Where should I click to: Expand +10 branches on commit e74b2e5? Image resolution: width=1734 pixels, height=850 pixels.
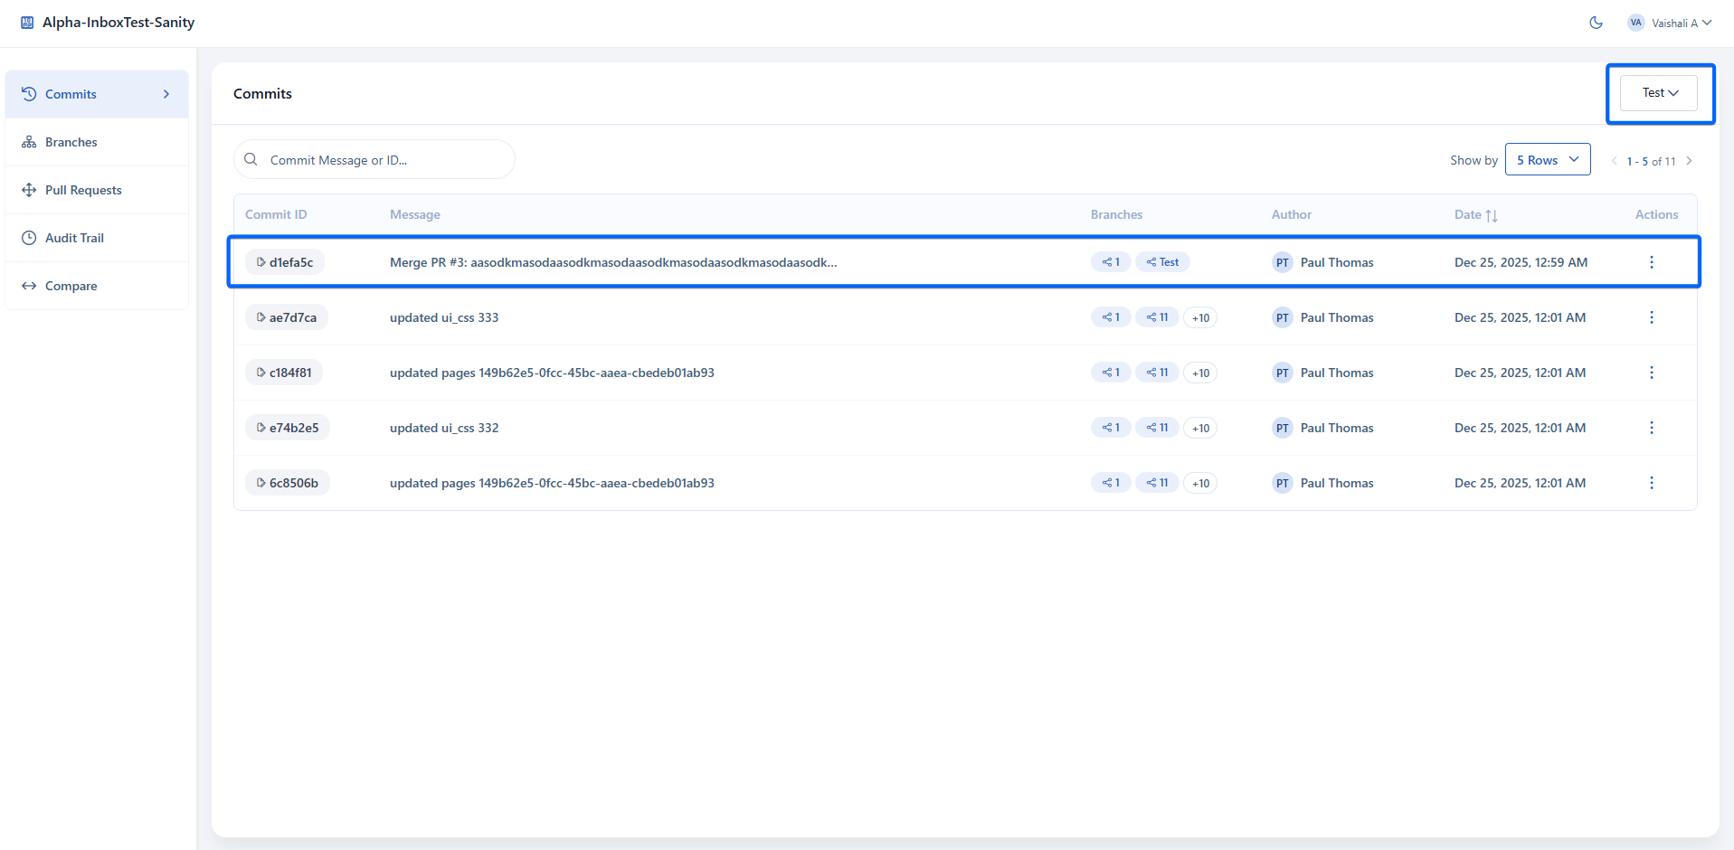coord(1200,428)
